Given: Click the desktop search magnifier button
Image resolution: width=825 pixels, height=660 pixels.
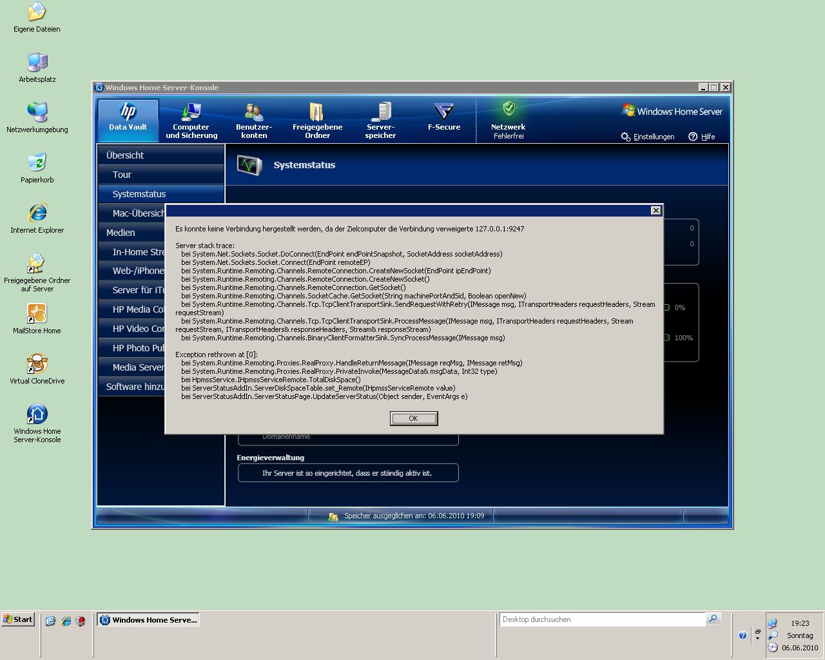Looking at the screenshot, I should 713,619.
